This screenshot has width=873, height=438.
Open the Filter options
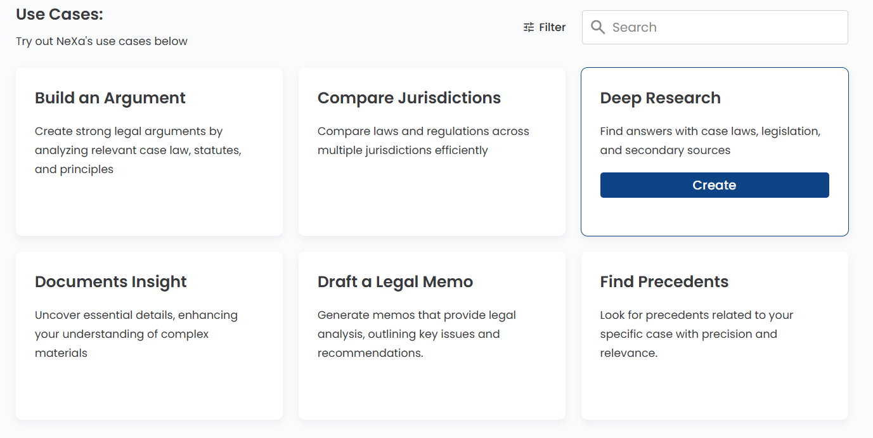coord(545,27)
